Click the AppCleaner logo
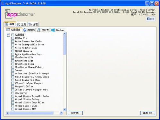The height and width of the screenshot is (120, 160). (20, 14)
